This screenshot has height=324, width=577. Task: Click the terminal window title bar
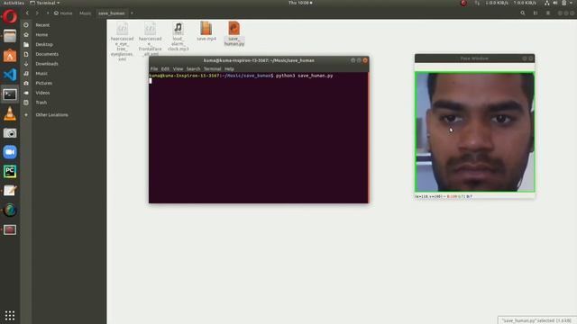pyautogui.click(x=259, y=60)
